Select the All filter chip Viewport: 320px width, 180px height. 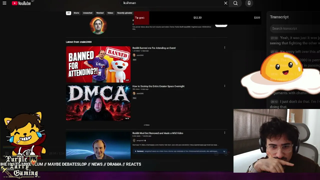[68, 13]
